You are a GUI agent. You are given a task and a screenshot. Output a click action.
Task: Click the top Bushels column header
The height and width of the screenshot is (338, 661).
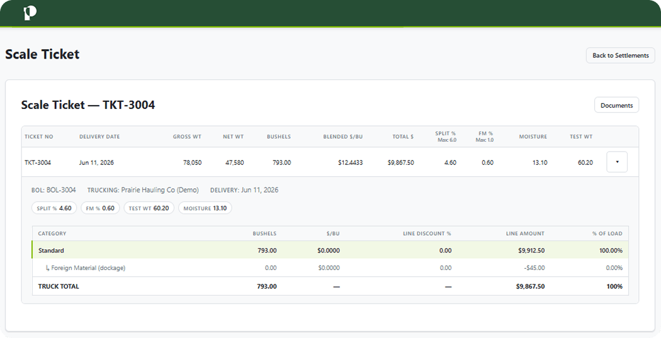pos(279,137)
